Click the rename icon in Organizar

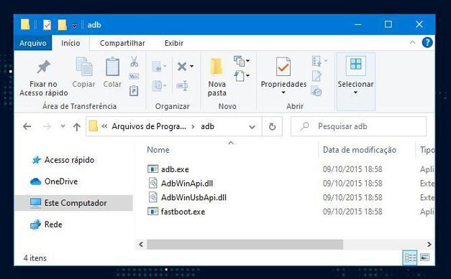[182, 85]
